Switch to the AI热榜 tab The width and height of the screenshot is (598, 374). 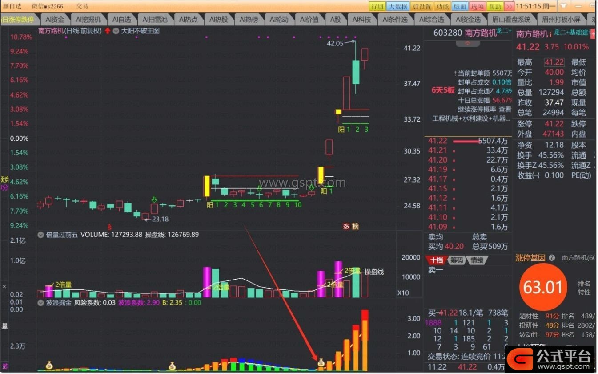(x=249, y=20)
